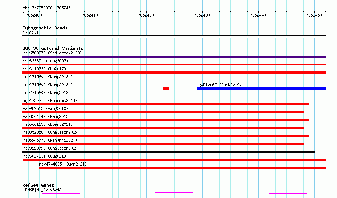Image resolution: width=337 pixels, height=198 pixels.
Task: Click the short red block of esv2715605
Action: [166, 88]
